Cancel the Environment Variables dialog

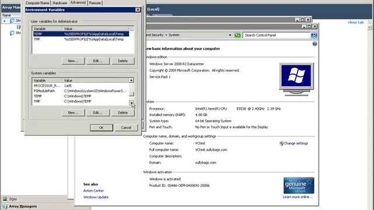(126, 128)
